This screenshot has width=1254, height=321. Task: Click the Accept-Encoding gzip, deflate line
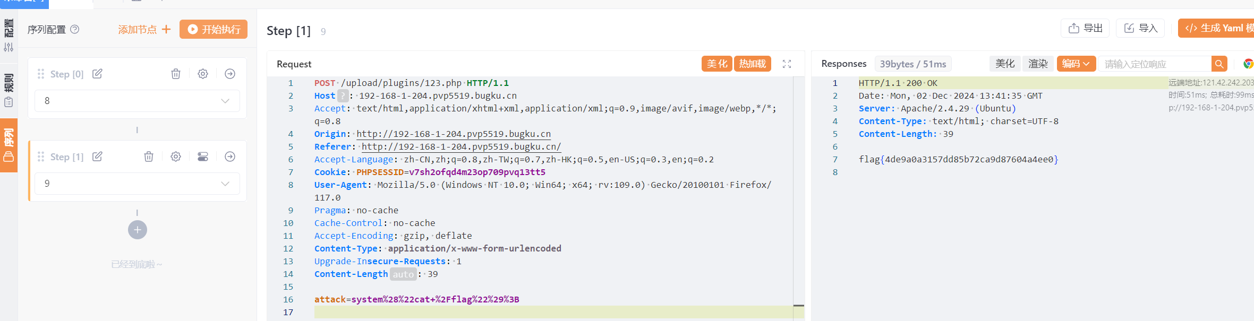pyautogui.click(x=393, y=236)
